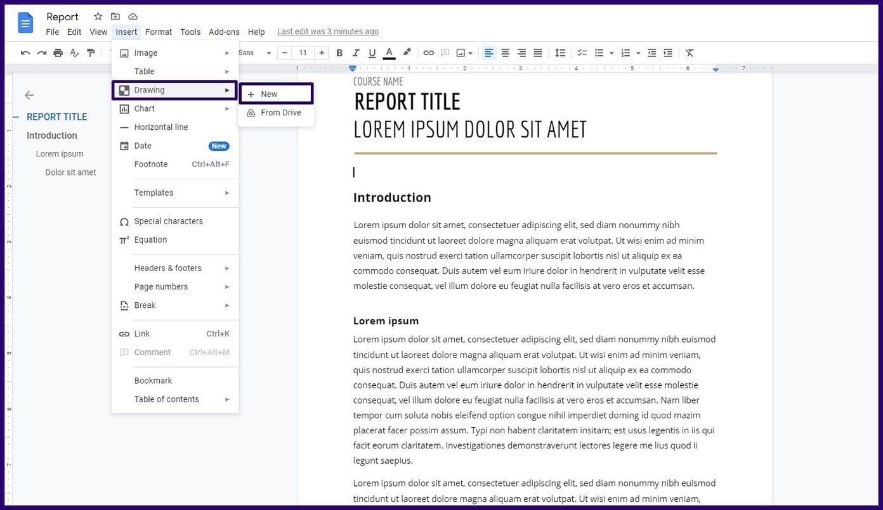Open the font family dropdown arrow
The width and height of the screenshot is (883, 510).
pos(269,53)
